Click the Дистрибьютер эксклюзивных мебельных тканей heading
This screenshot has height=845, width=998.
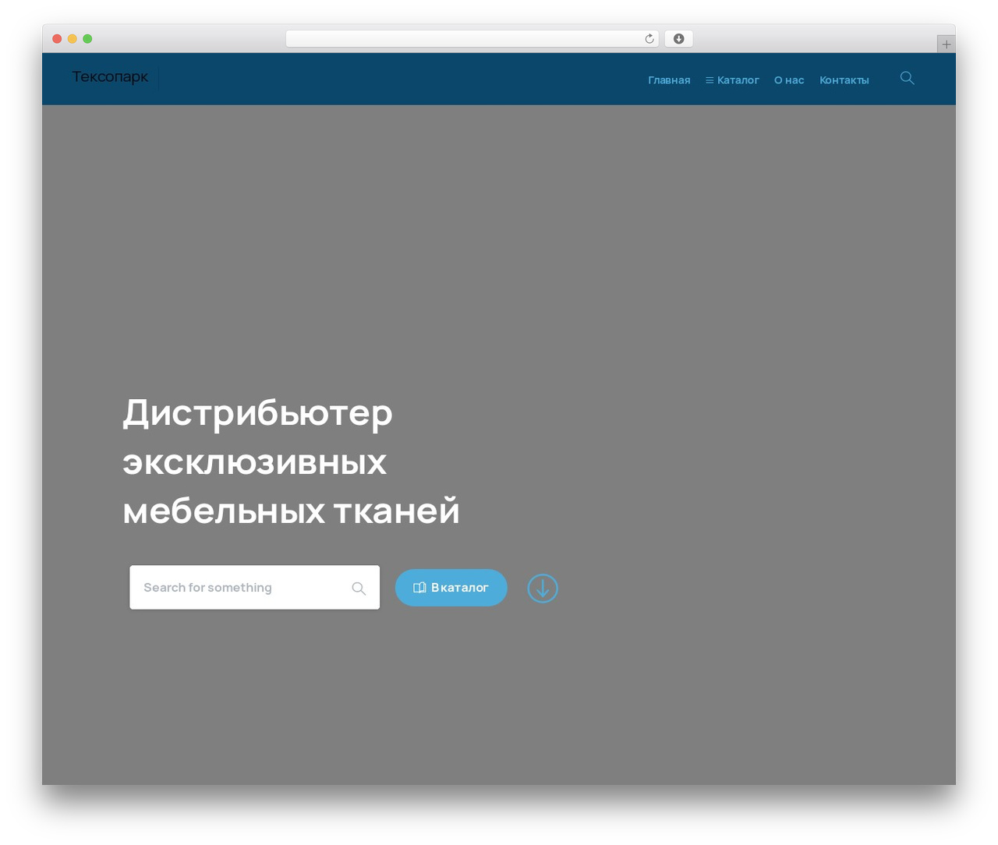pos(291,461)
